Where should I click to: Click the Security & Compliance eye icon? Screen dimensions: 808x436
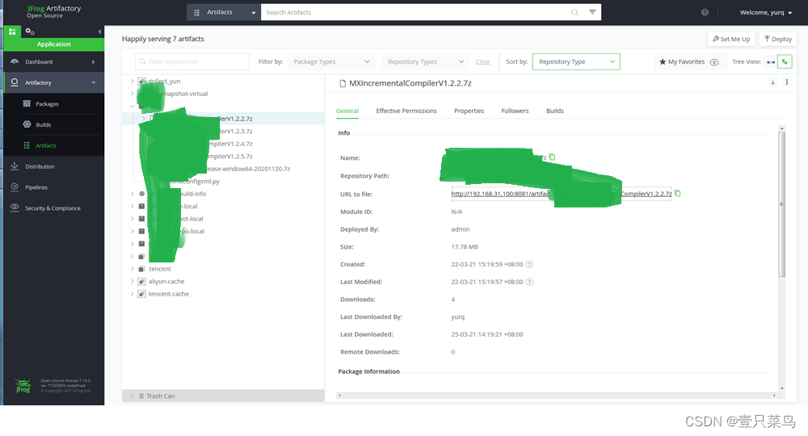pyautogui.click(x=15, y=208)
